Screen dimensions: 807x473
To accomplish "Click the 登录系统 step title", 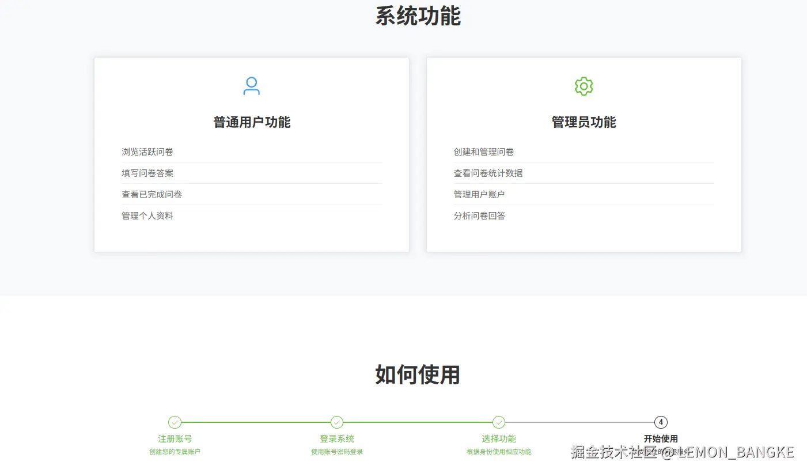I will pos(337,439).
